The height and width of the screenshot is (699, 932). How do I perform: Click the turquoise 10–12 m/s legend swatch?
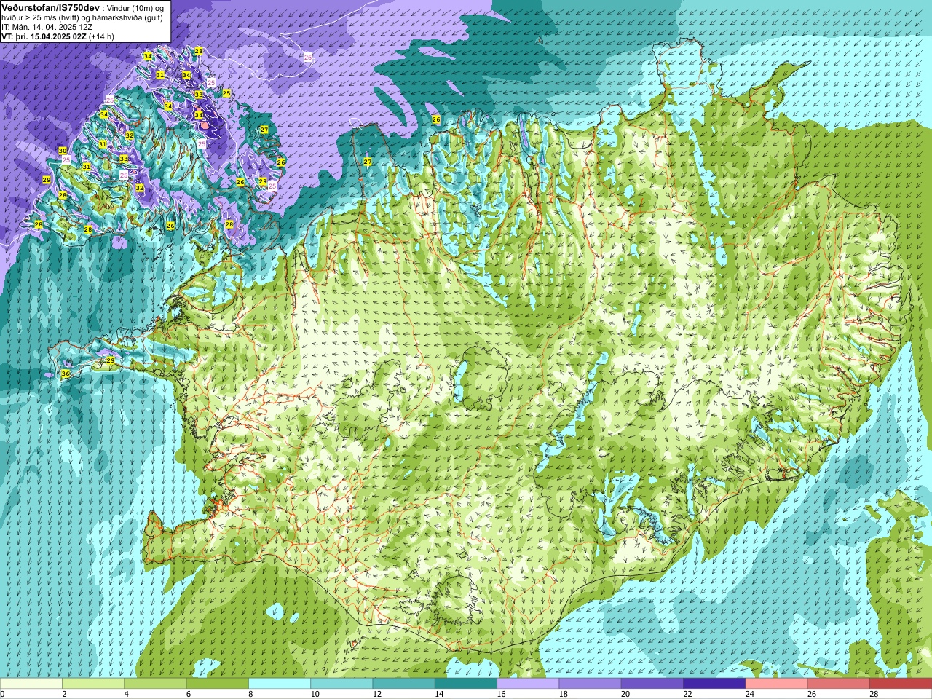pos(341,684)
